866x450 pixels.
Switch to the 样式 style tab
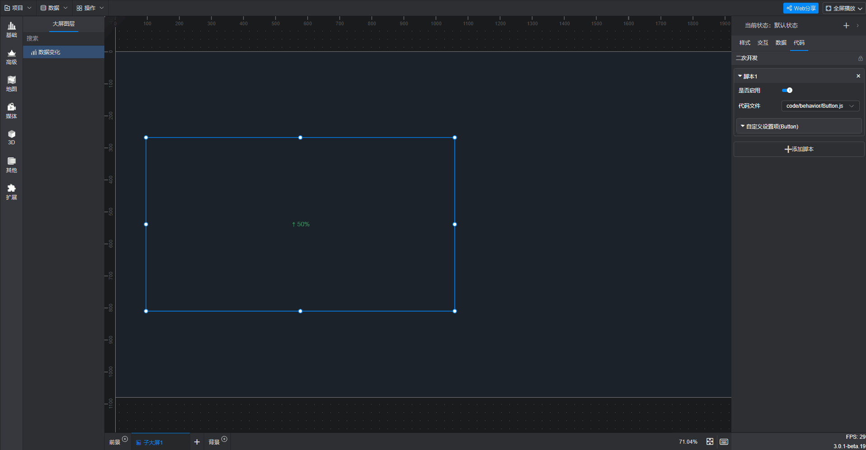(x=744, y=43)
